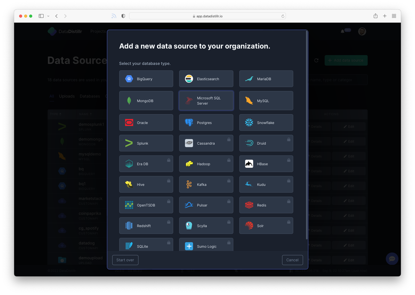Viewport: 415px width, 295px height.
Task: Toggle Safari sidebar
Action: [x=41, y=16]
